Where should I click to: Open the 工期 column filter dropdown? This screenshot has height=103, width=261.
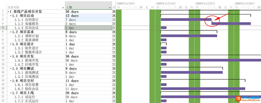(x=110, y=8)
